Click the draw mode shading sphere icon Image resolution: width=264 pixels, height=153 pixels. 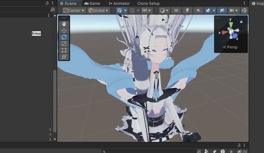[162, 10]
